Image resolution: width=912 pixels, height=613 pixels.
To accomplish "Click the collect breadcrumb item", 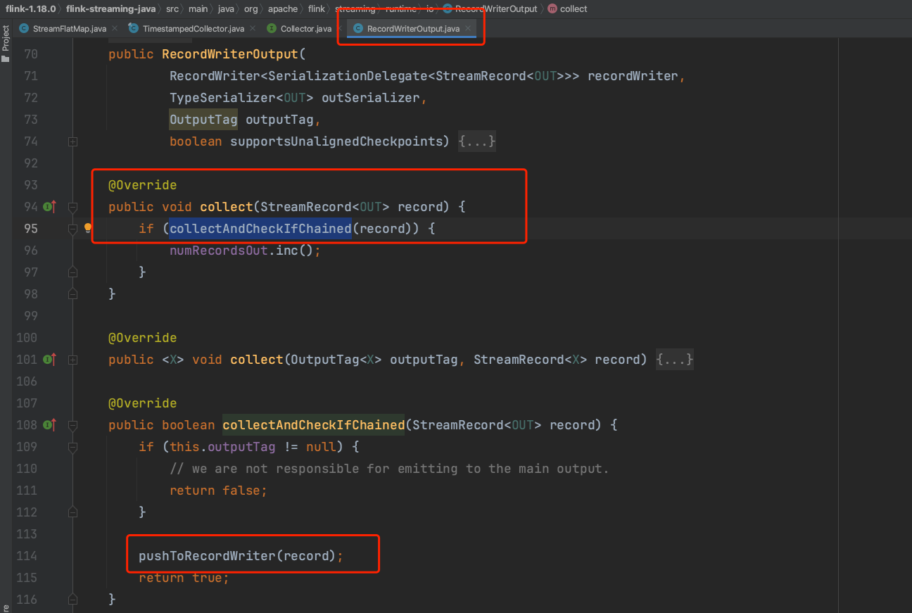I will pyautogui.click(x=574, y=8).
